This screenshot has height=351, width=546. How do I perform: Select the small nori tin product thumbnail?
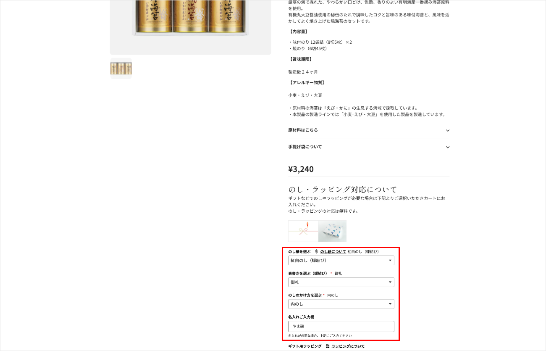[x=121, y=68]
